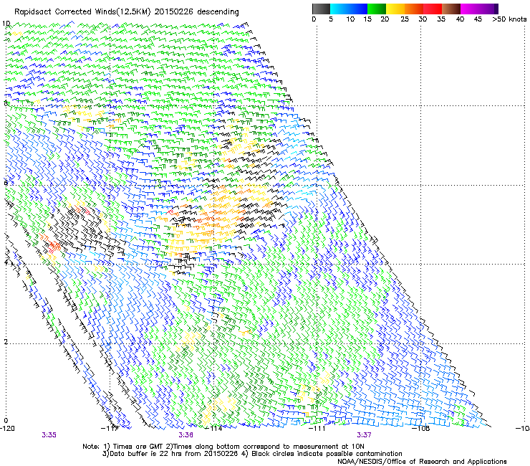
Task: Click the blue 10-15 knots legend swatch
Action: 358,9
